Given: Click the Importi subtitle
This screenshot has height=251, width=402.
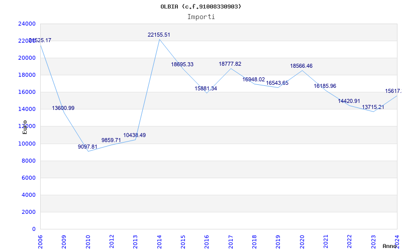Looking at the screenshot, I should (x=201, y=17).
